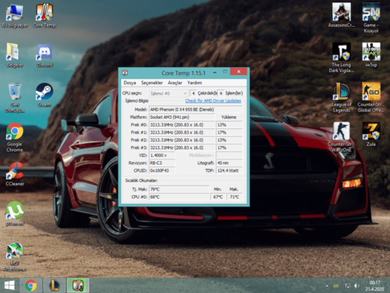Screen dimensions: 390x293
Task: Click the Frek #3 frequency value
Action: (182, 148)
